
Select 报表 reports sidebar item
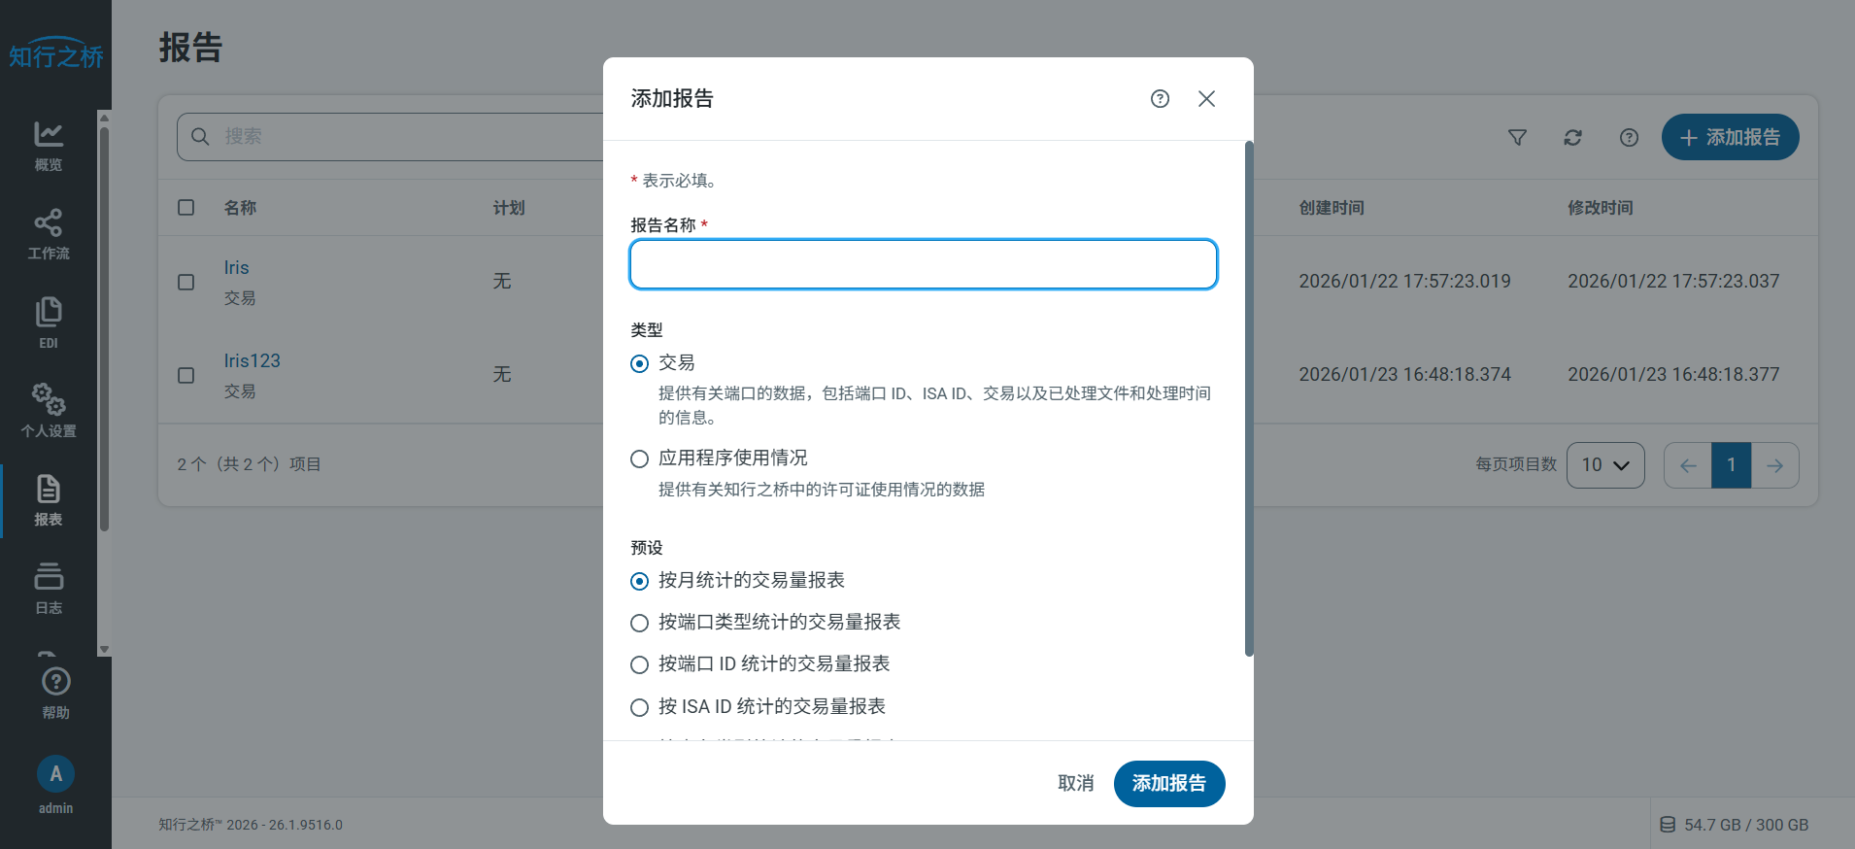pyautogui.click(x=49, y=499)
